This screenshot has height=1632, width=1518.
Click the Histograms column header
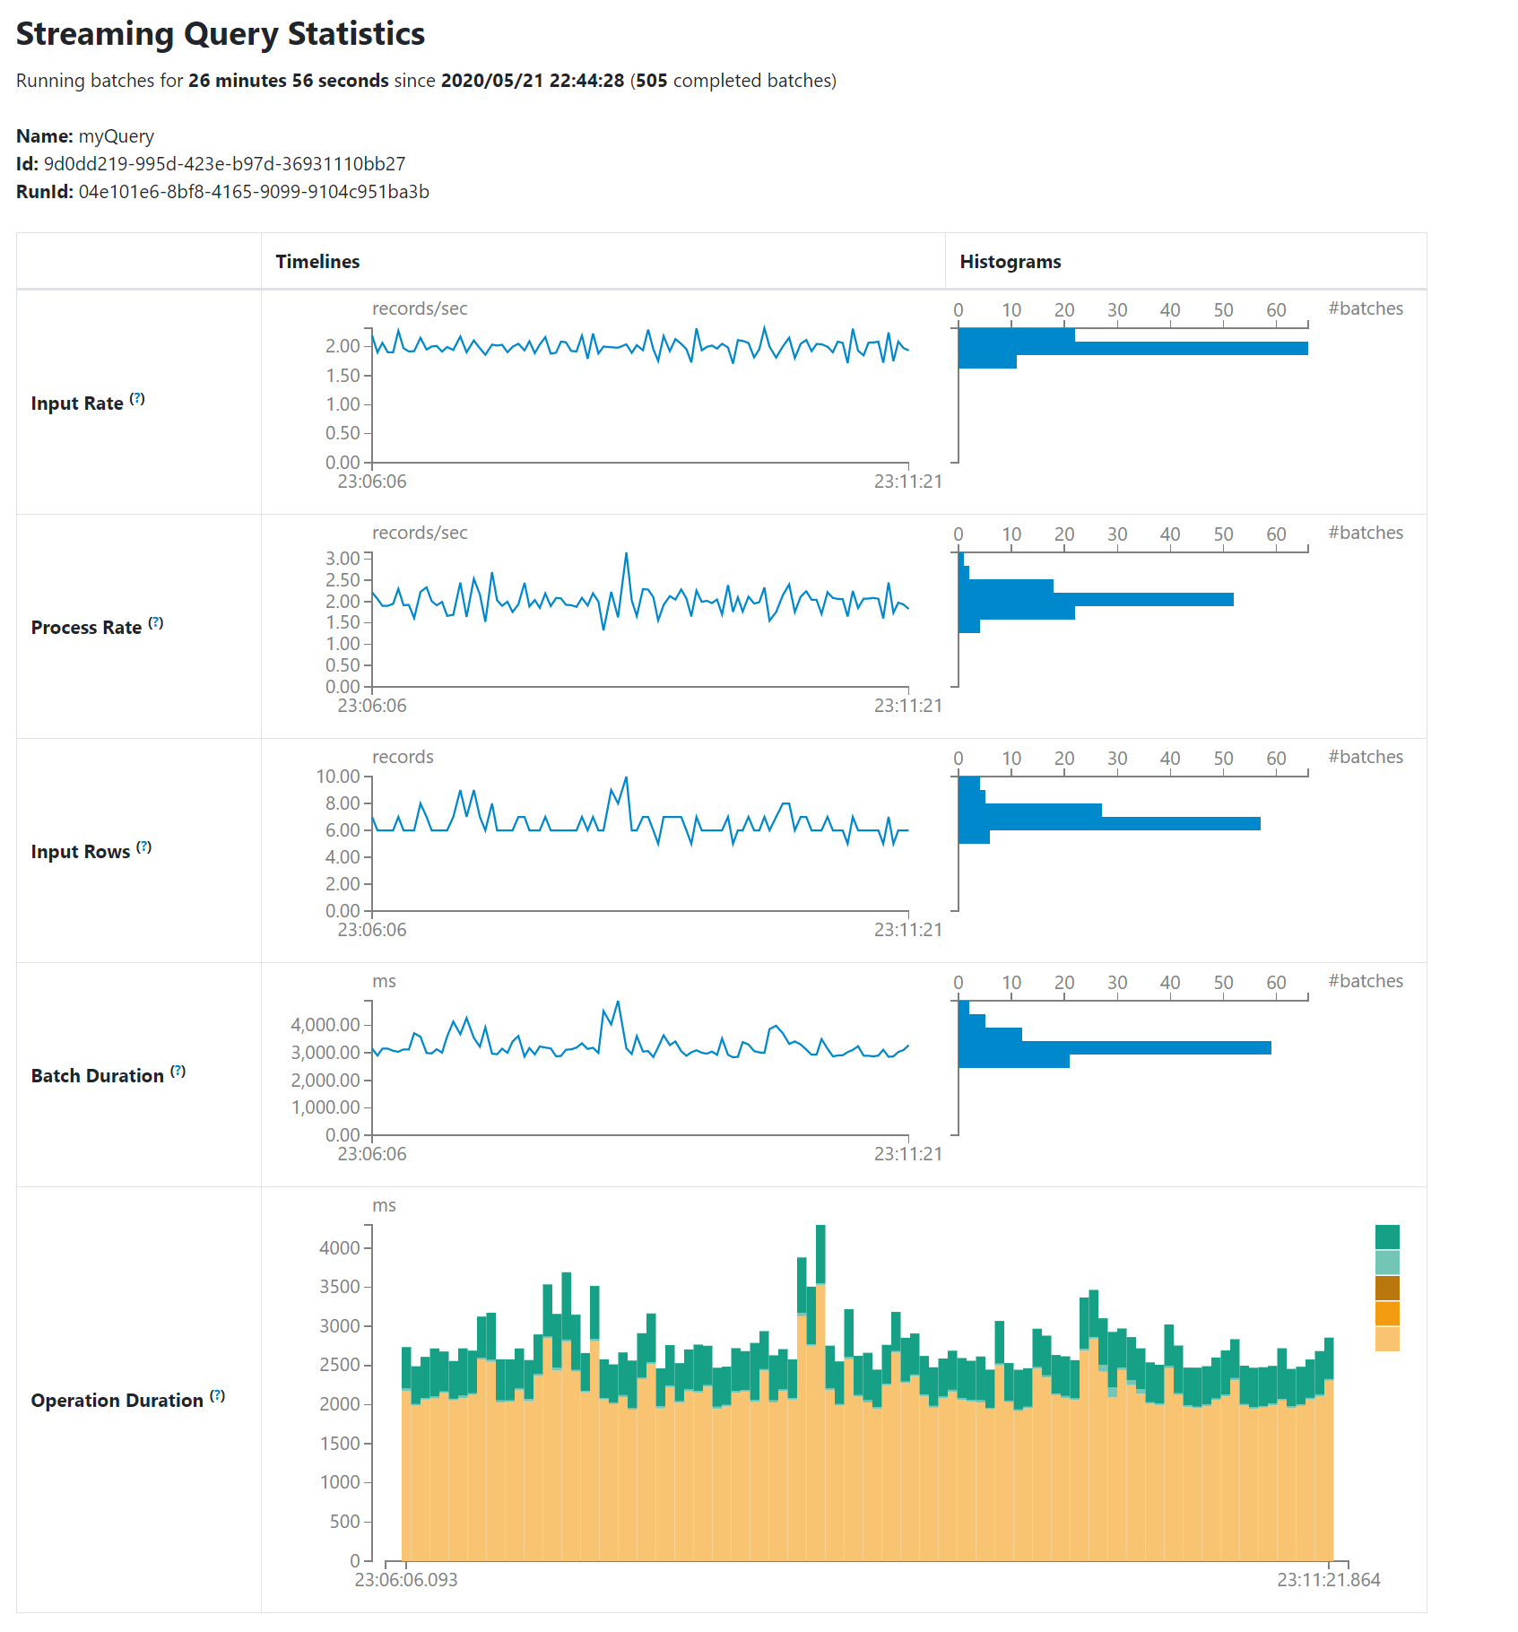pos(1009,261)
